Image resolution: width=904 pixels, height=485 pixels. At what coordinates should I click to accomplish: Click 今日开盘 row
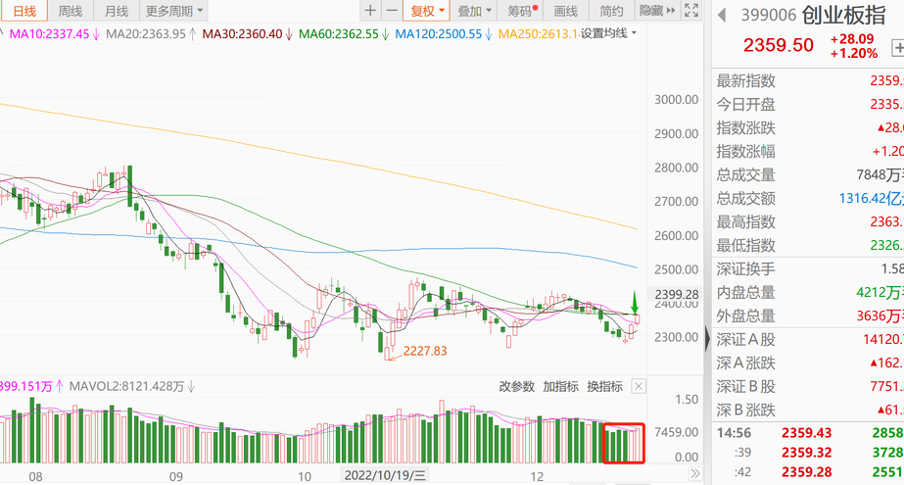click(x=809, y=105)
